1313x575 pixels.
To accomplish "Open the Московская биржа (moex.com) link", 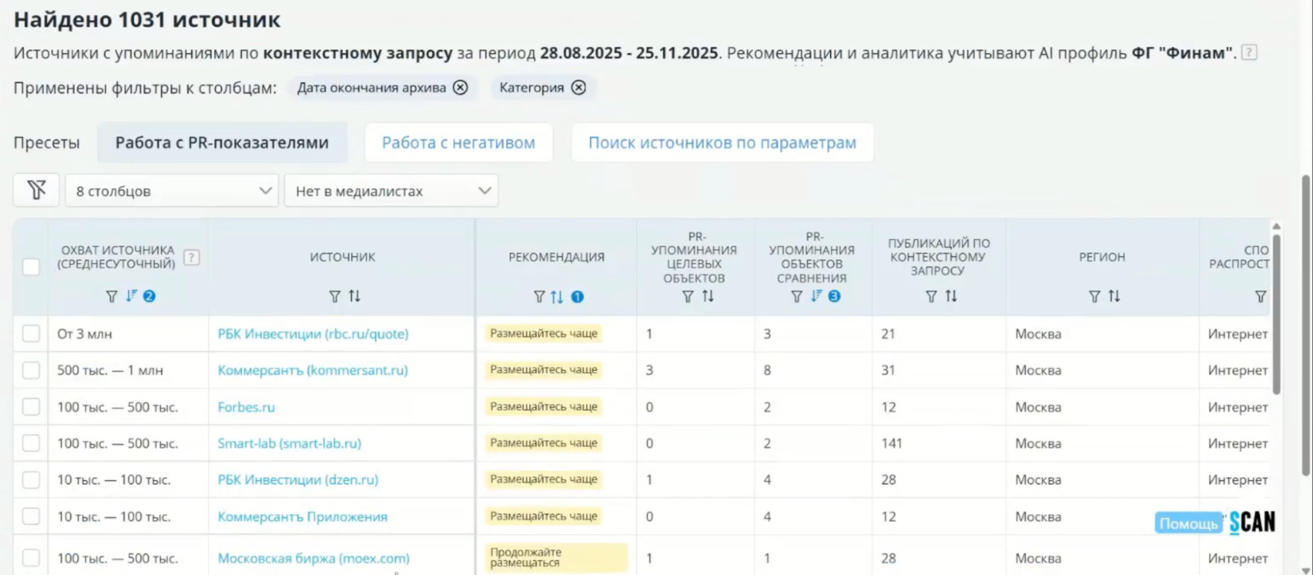I will point(313,558).
